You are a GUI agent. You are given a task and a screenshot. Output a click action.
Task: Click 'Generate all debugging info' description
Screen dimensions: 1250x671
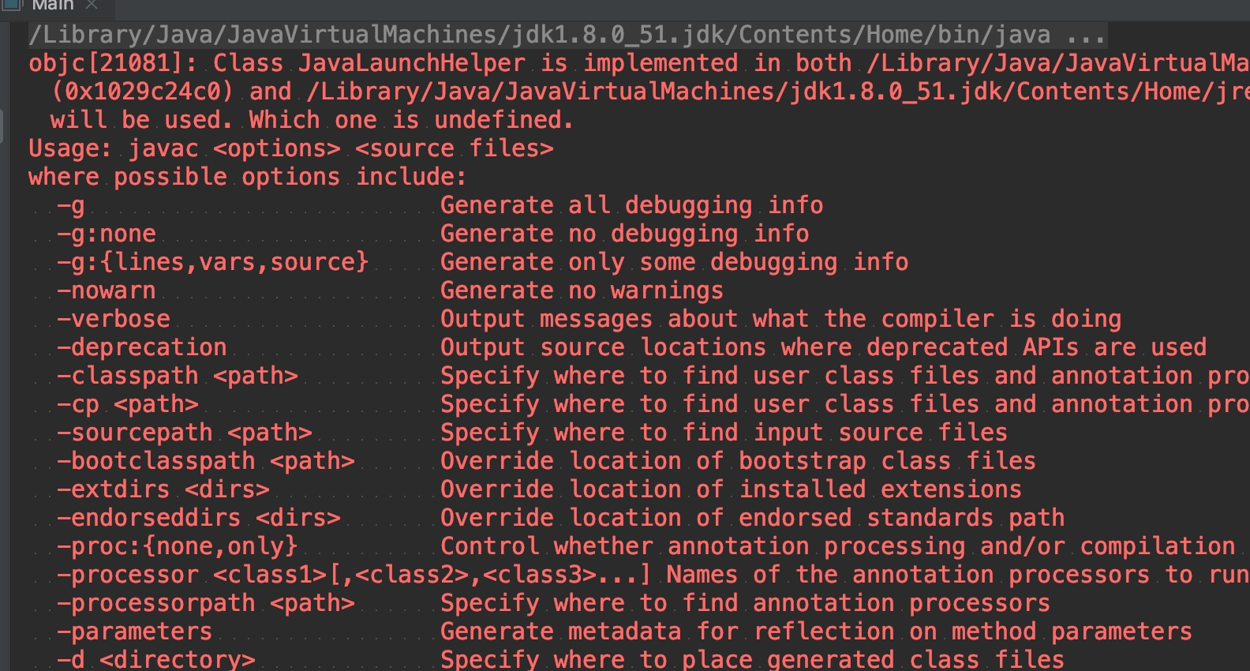(631, 206)
